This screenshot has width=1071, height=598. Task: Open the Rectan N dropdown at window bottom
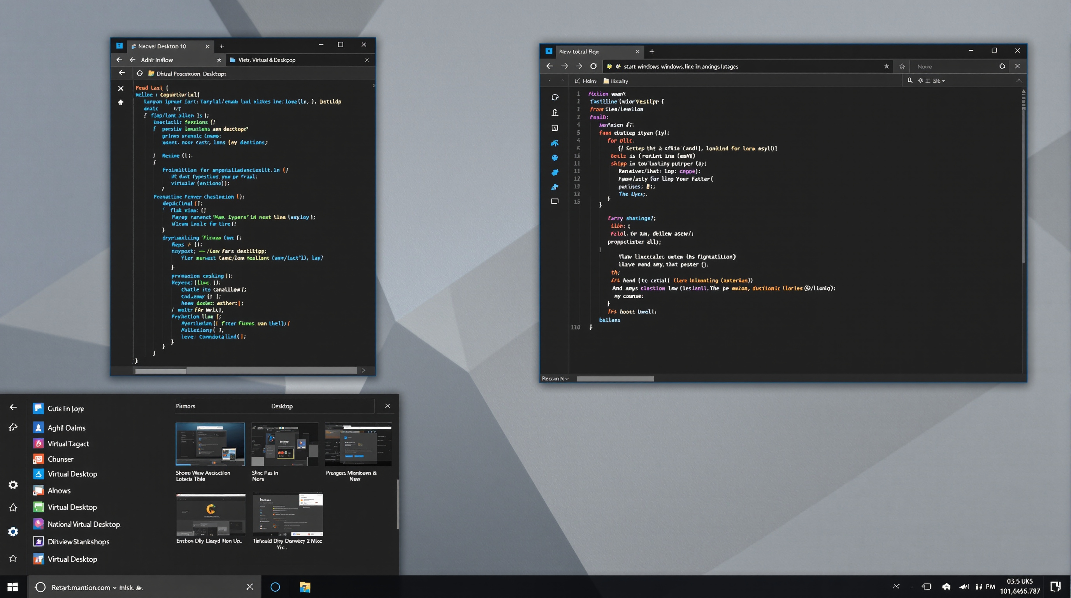(555, 378)
